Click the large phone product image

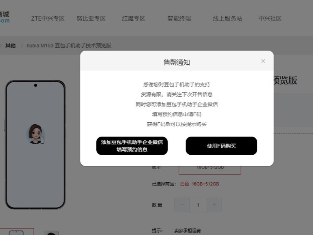coord(35,145)
